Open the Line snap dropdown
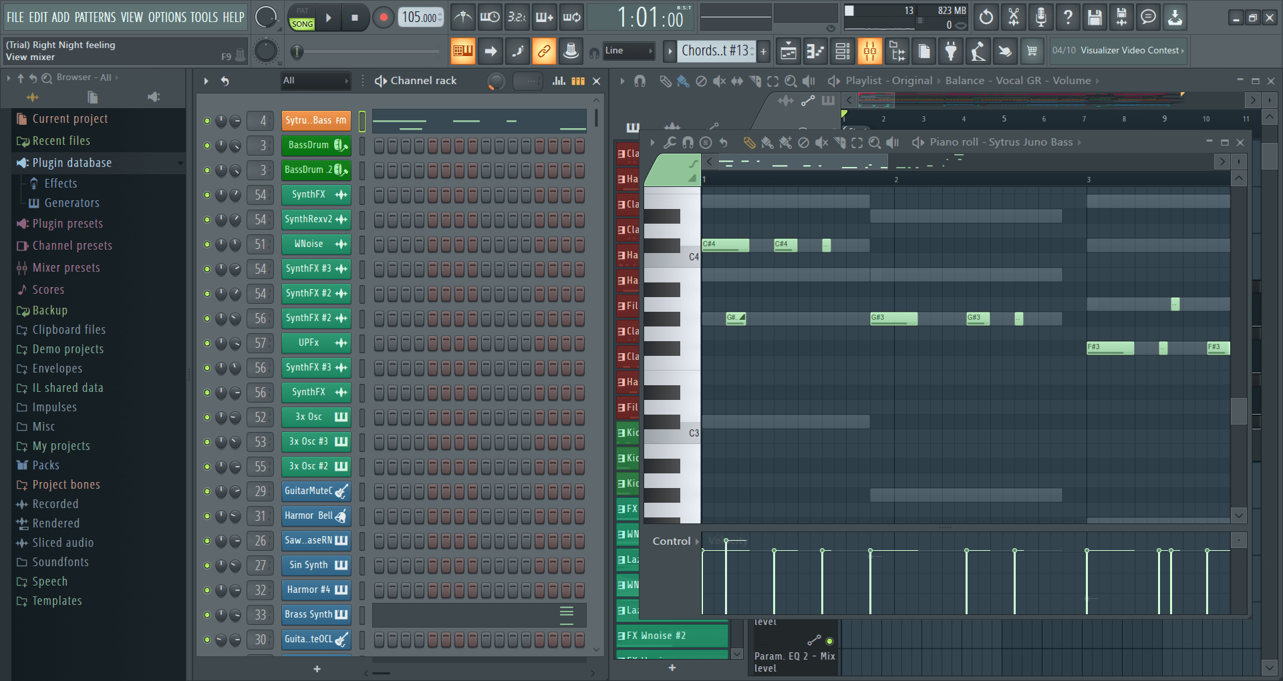1283x681 pixels. click(x=628, y=51)
